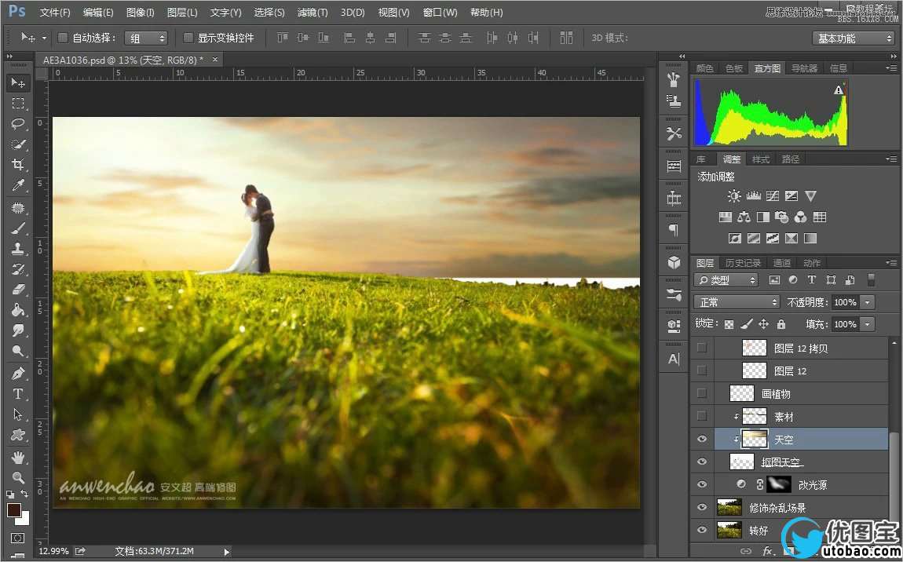
Task: Hide the 改光源 adjustment layer
Action: click(701, 484)
